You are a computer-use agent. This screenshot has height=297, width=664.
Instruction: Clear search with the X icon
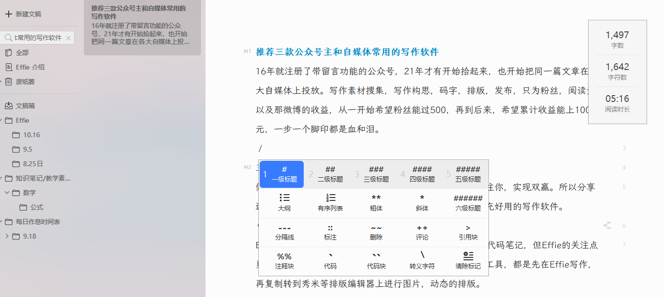(x=68, y=38)
